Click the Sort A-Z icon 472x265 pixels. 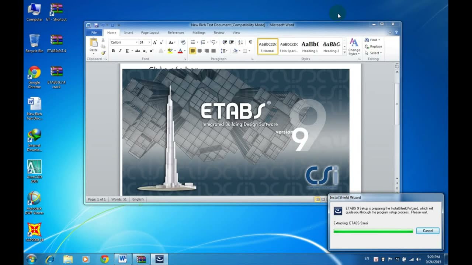point(240,42)
